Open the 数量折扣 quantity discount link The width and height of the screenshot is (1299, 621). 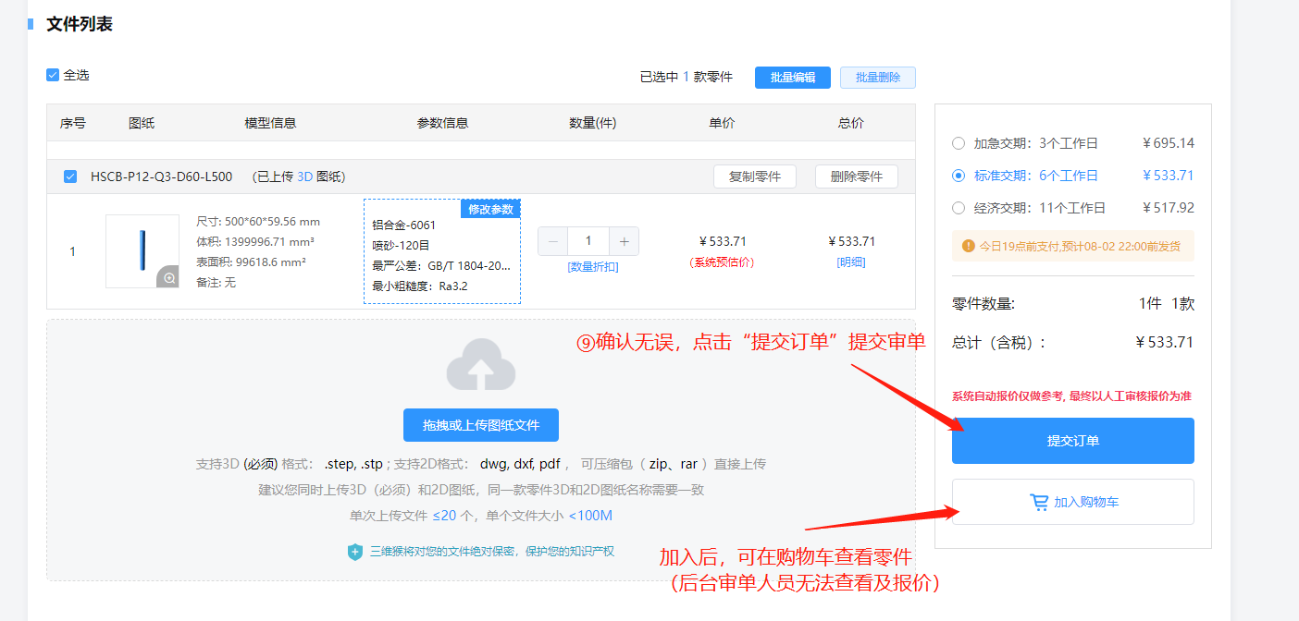[x=592, y=267]
